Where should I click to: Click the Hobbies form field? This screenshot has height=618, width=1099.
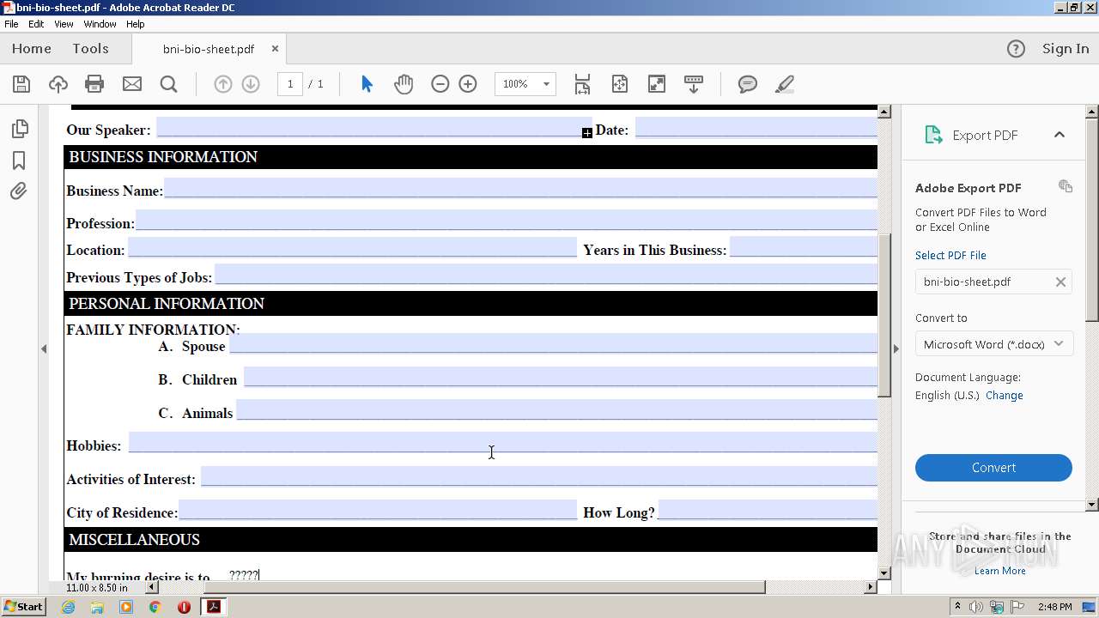[503, 442]
